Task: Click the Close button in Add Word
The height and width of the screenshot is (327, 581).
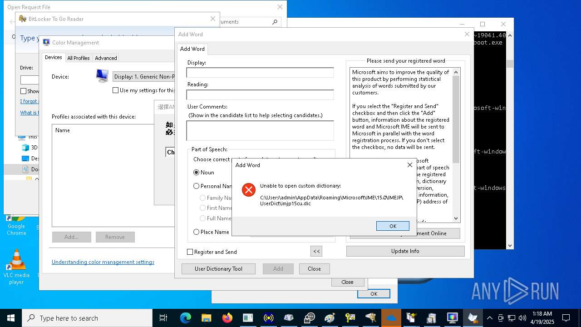Action: [314, 269]
